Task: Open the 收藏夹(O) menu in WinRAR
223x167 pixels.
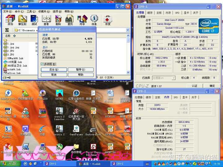Action: (44, 11)
